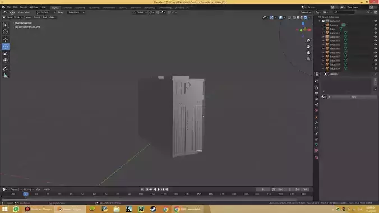
Task: Open the Global transform orientation dropdown
Action: coord(140,12)
